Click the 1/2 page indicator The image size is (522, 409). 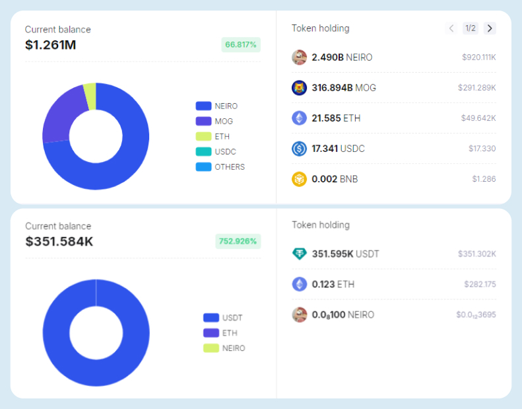(x=471, y=28)
